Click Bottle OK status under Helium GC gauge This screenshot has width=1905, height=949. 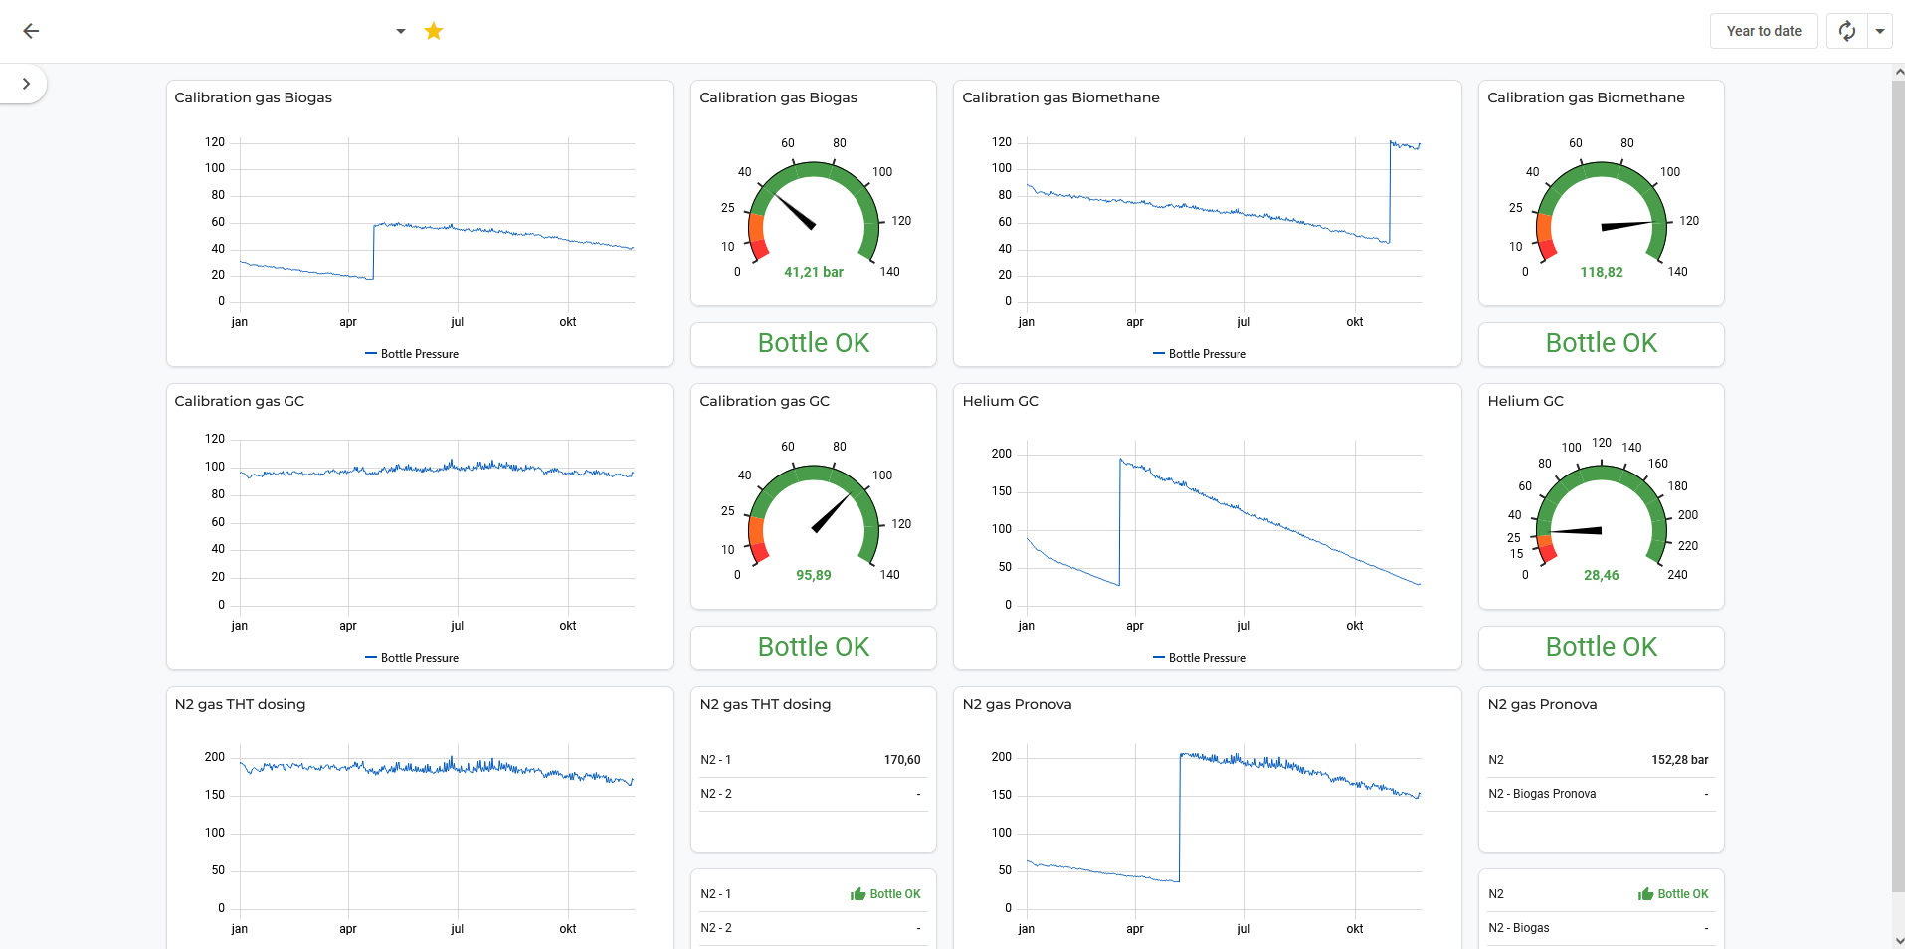click(1602, 647)
